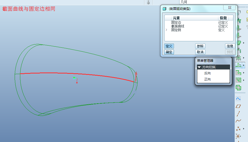The width and height of the screenshot is (248, 142).
Task: Choose 正向 in the menu manager
Action: 207,79
